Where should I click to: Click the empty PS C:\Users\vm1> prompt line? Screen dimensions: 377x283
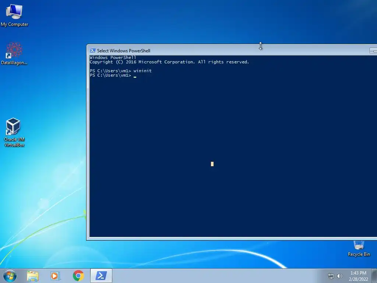(x=113, y=75)
